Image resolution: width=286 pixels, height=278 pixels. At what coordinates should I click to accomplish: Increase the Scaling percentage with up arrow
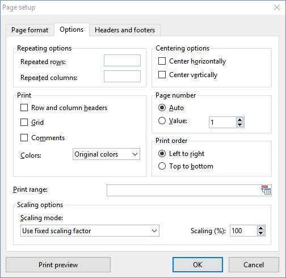(x=261, y=228)
